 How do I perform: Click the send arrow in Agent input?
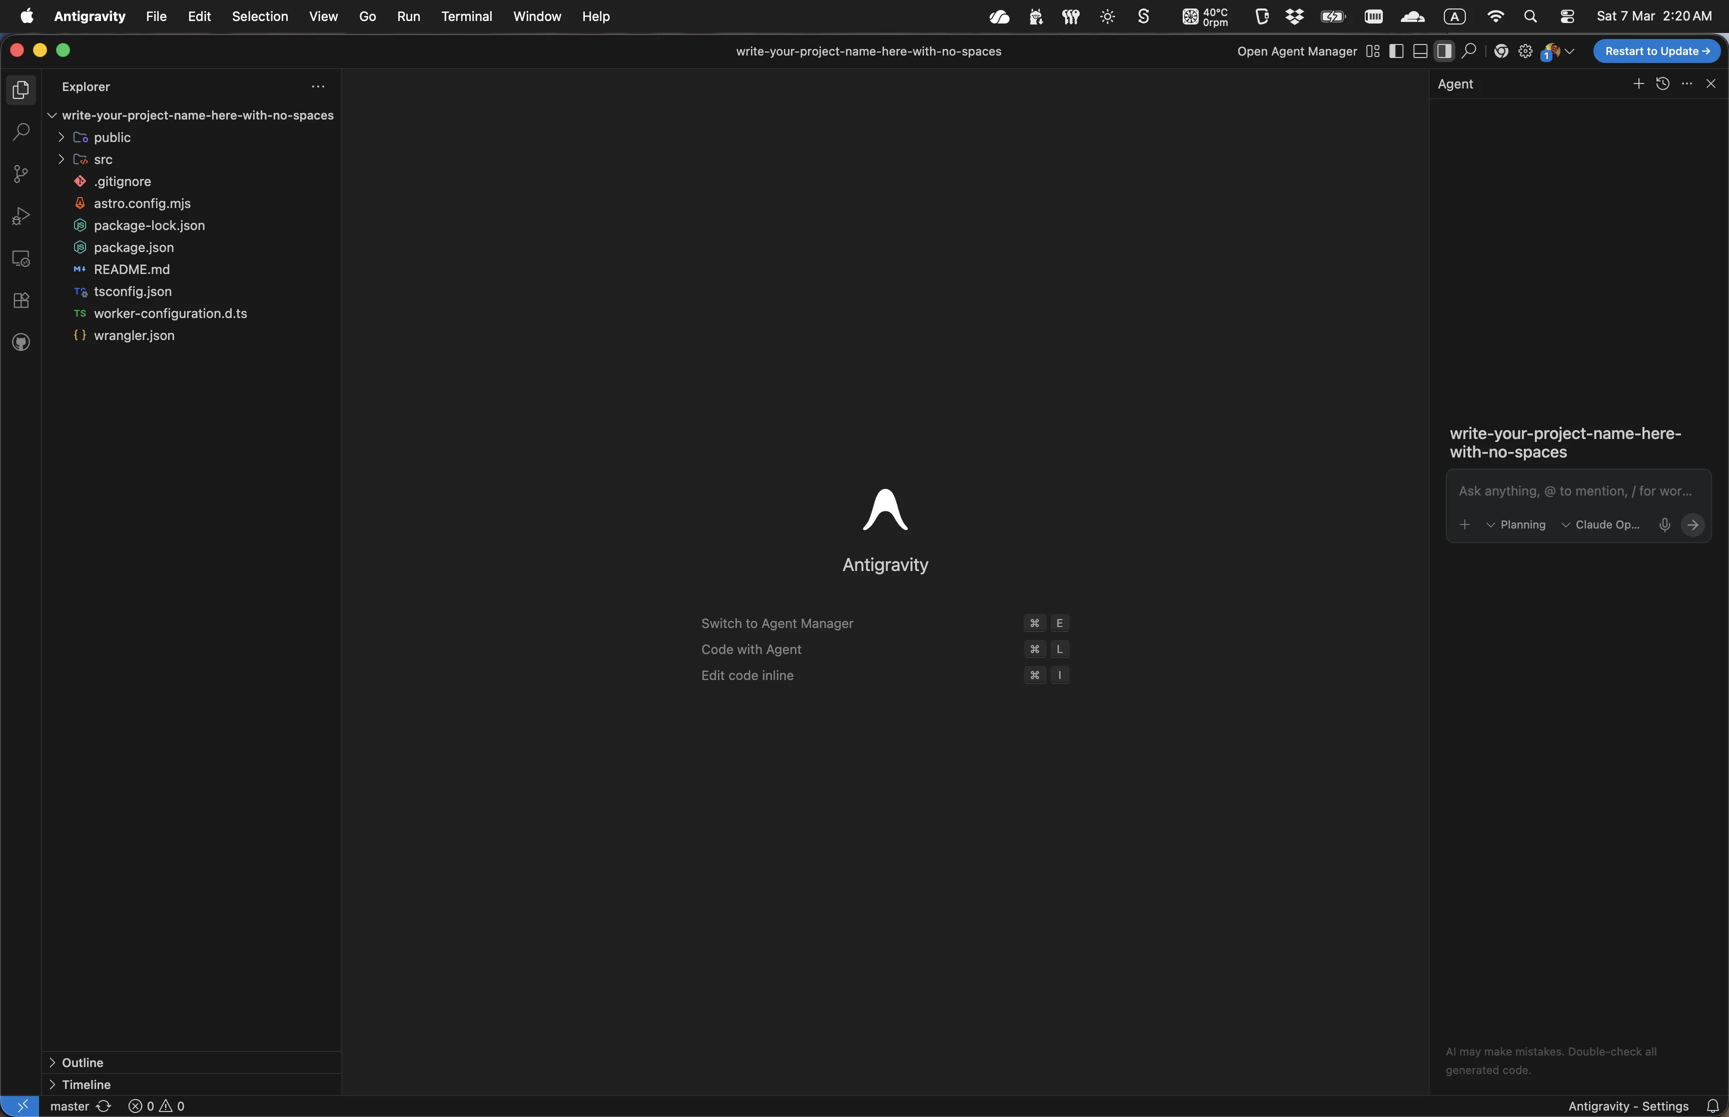(1692, 524)
